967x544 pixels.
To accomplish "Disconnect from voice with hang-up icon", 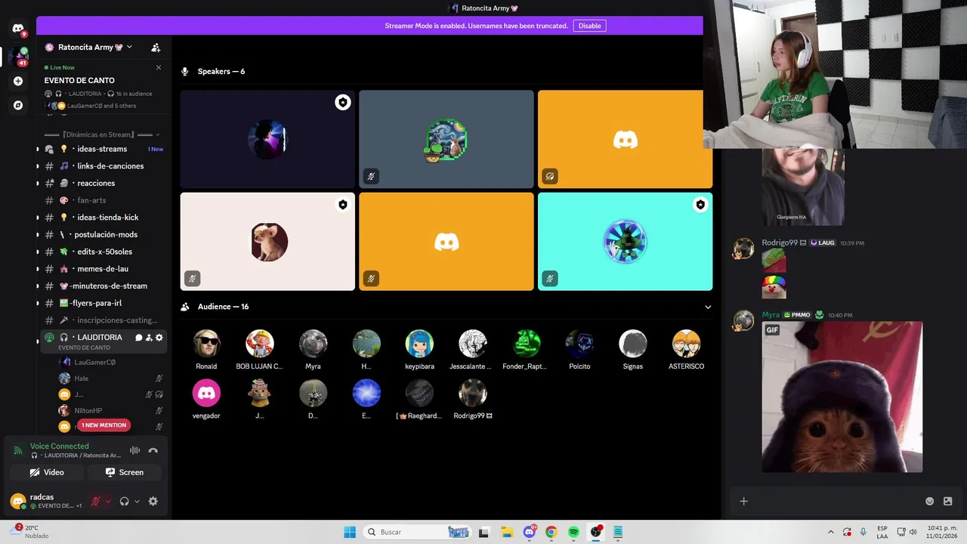I will click(153, 450).
